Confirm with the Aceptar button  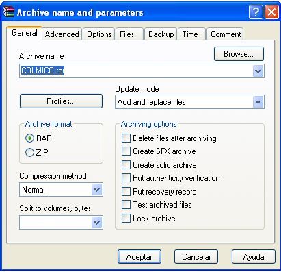click(139, 257)
